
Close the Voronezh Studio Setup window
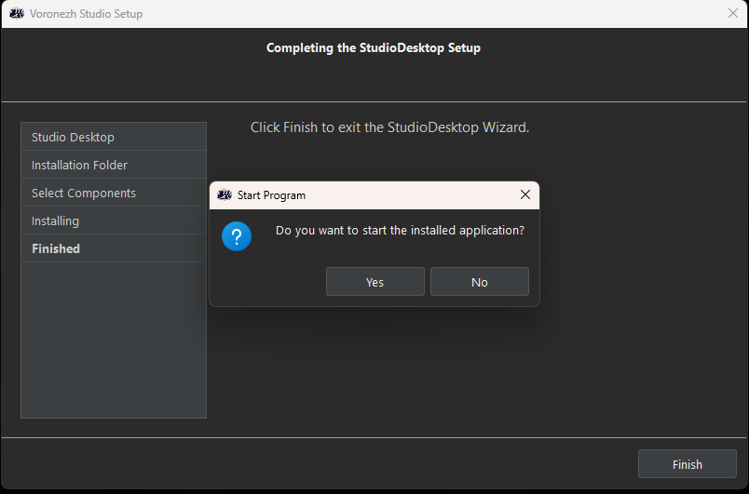733,13
